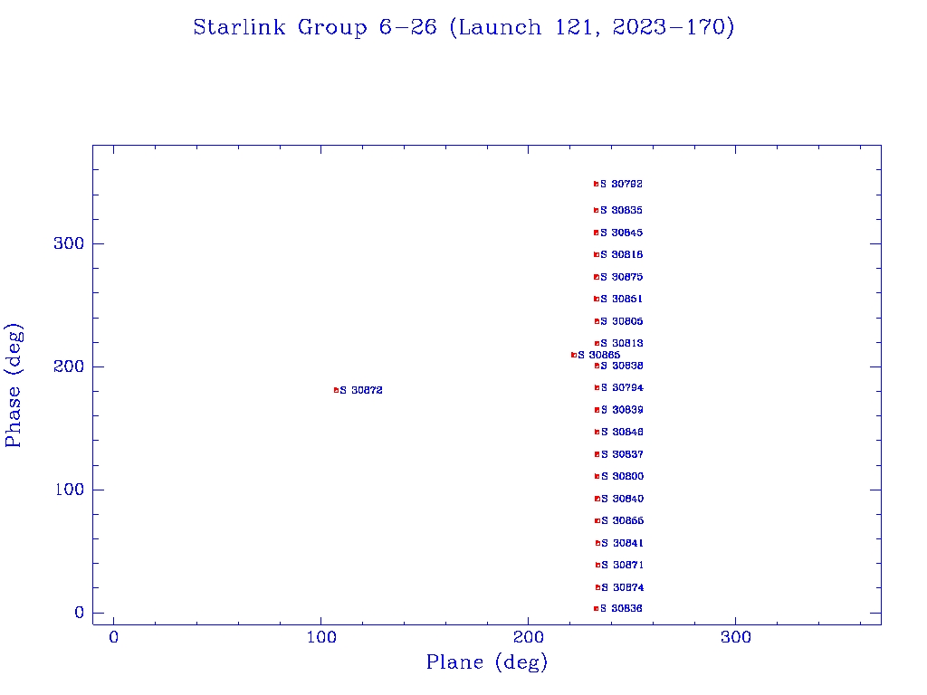The width and height of the screenshot is (927, 695).
Task: Click the red marker beside S 30875
Action: pos(596,277)
